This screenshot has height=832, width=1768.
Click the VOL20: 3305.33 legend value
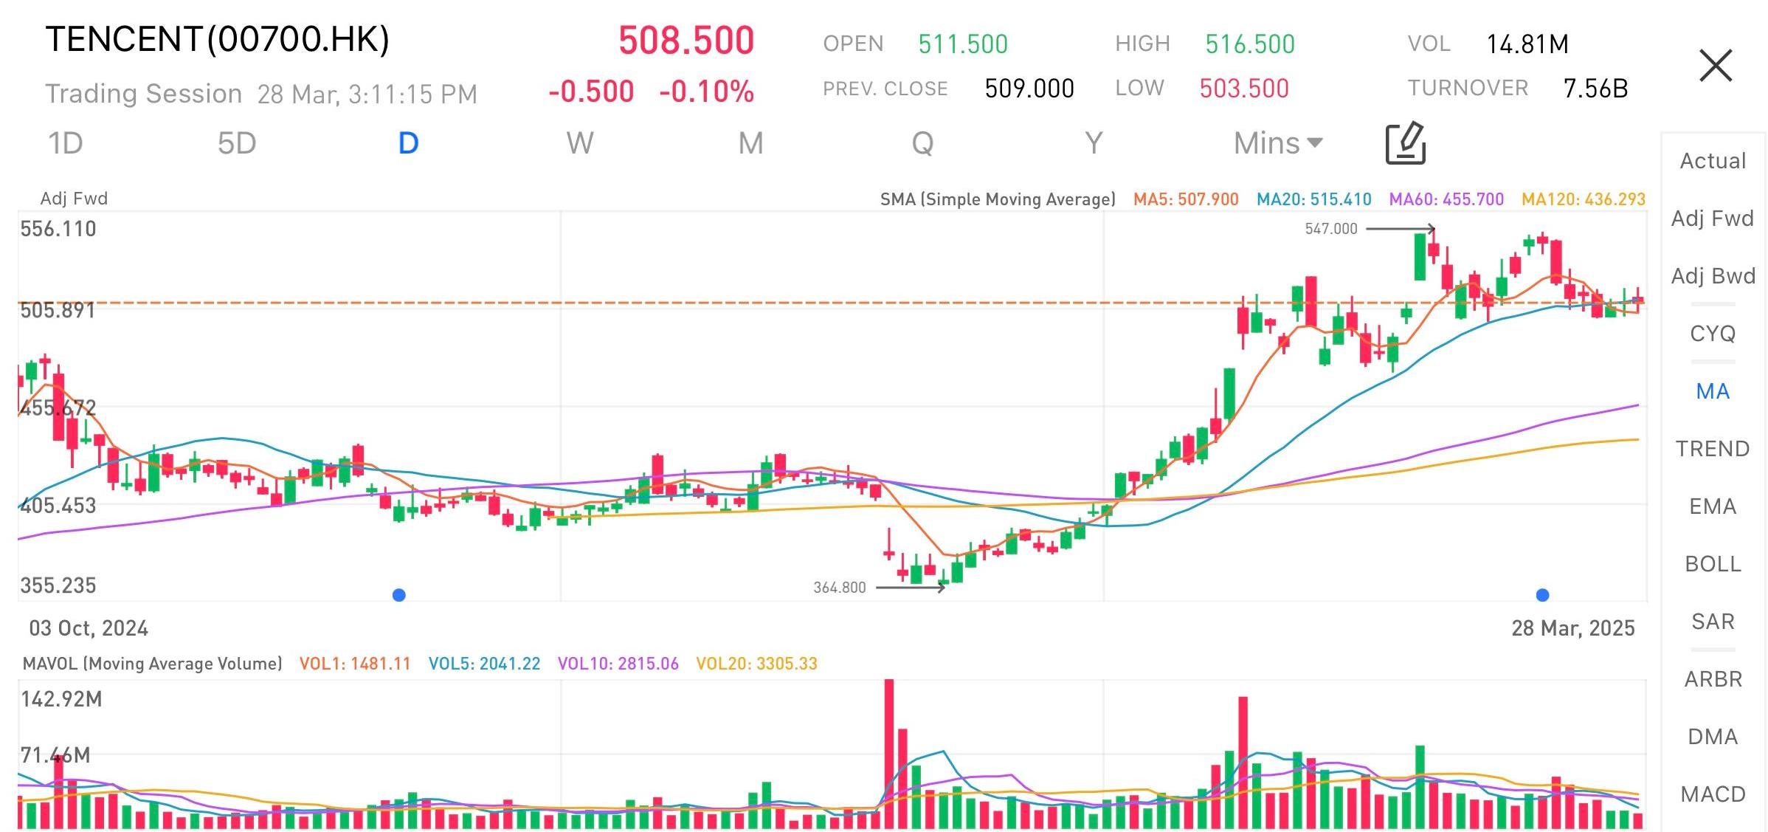pyautogui.click(x=757, y=664)
